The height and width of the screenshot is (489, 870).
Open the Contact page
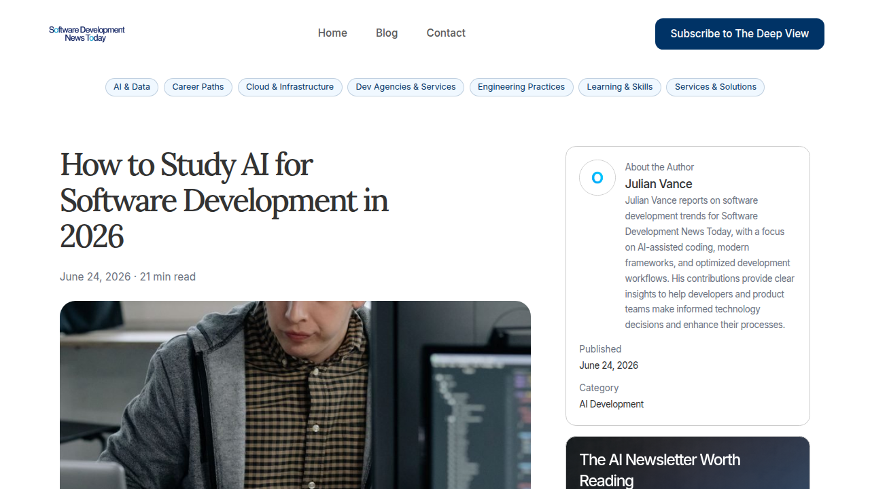pos(446,33)
